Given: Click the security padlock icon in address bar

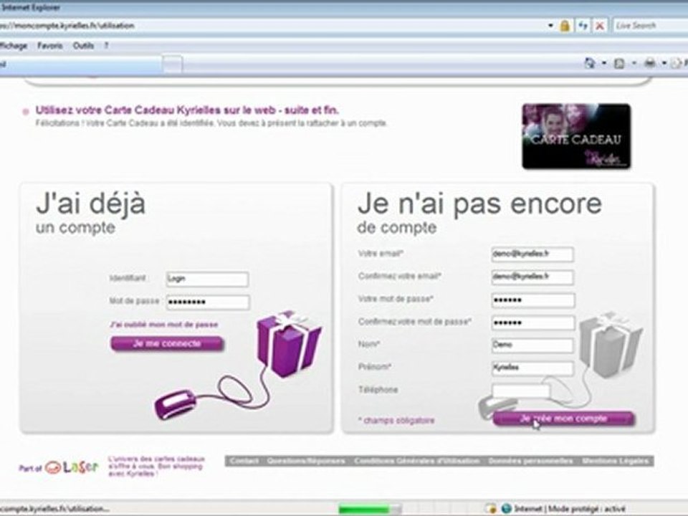Looking at the screenshot, I should pyautogui.click(x=565, y=26).
